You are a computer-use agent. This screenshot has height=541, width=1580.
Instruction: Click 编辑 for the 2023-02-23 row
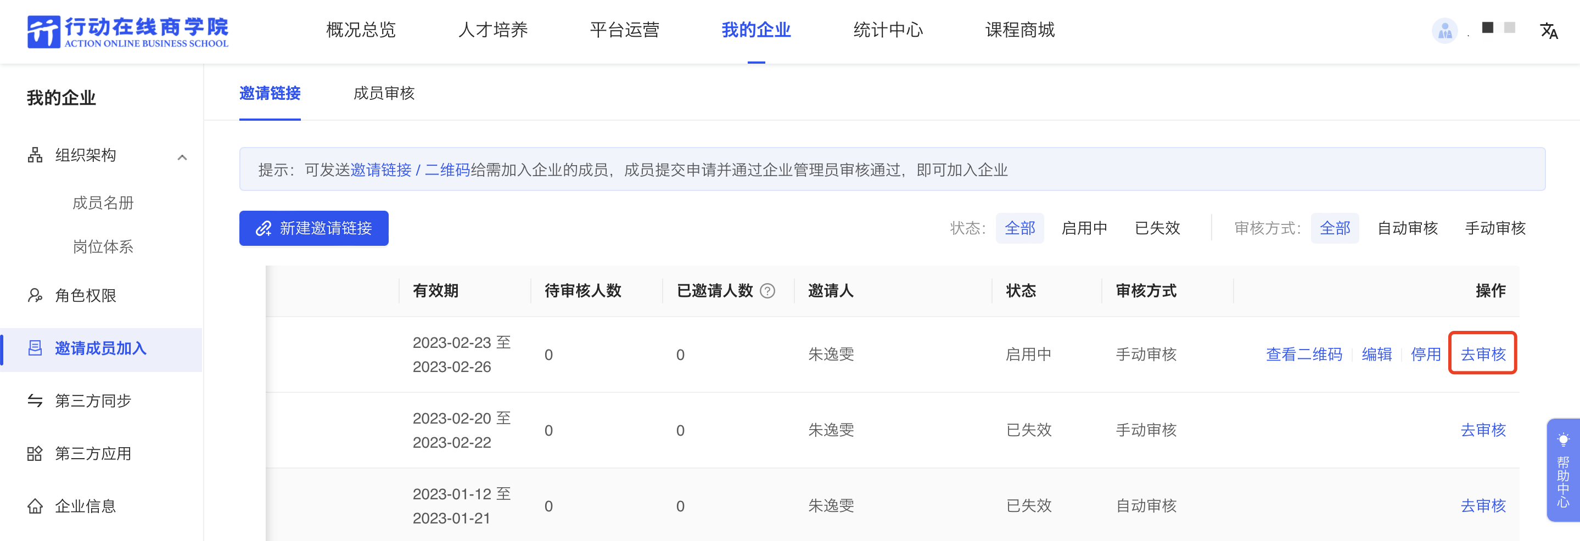1376,354
